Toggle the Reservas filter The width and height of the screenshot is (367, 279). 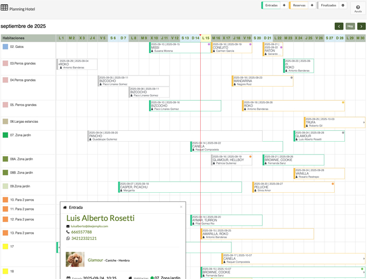click(299, 5)
